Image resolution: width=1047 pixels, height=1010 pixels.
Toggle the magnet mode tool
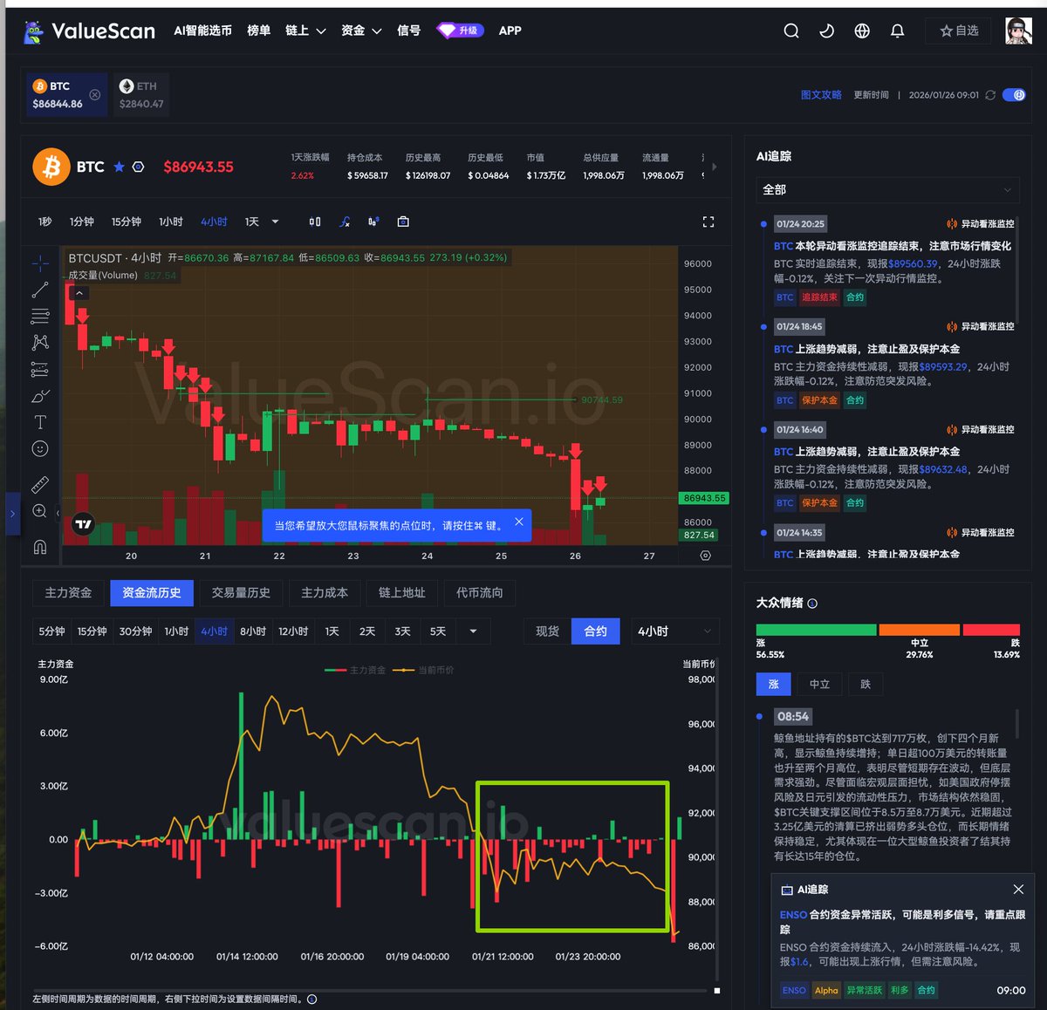[x=40, y=546]
